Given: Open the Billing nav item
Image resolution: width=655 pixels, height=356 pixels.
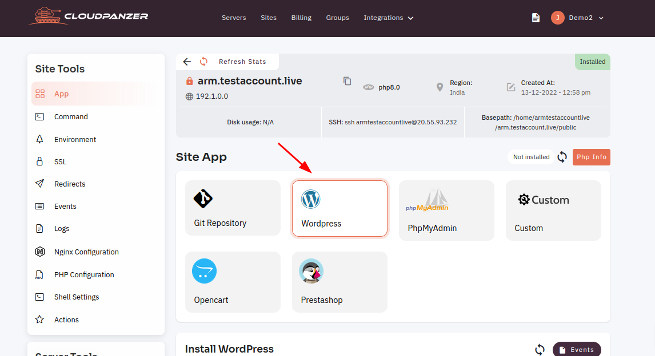Looking at the screenshot, I should pos(301,18).
